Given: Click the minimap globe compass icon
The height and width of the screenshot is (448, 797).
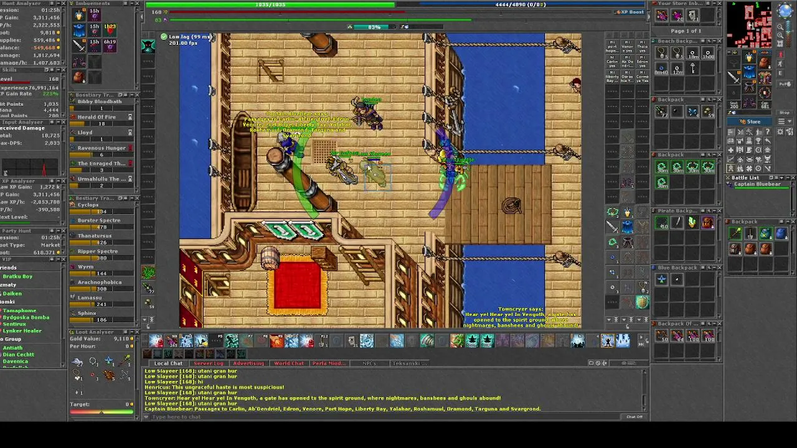Looking at the screenshot, I should [785, 11].
